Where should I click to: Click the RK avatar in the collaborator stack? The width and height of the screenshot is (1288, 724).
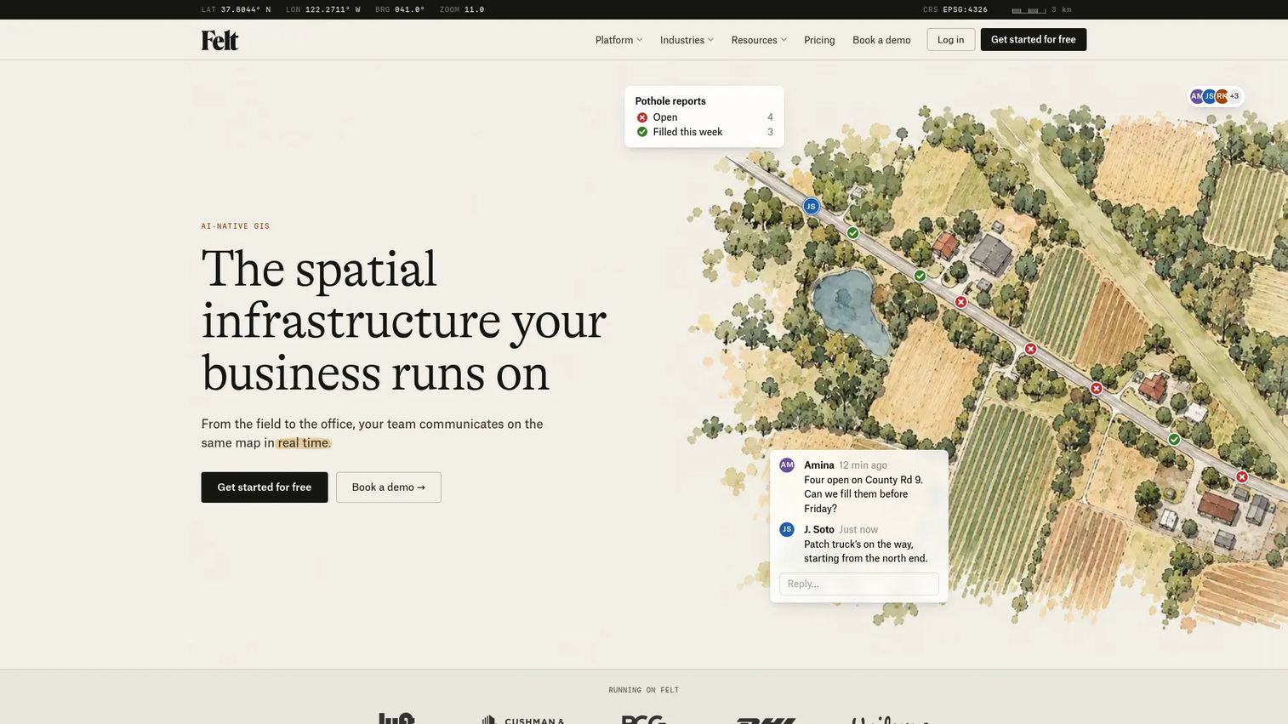point(1222,96)
